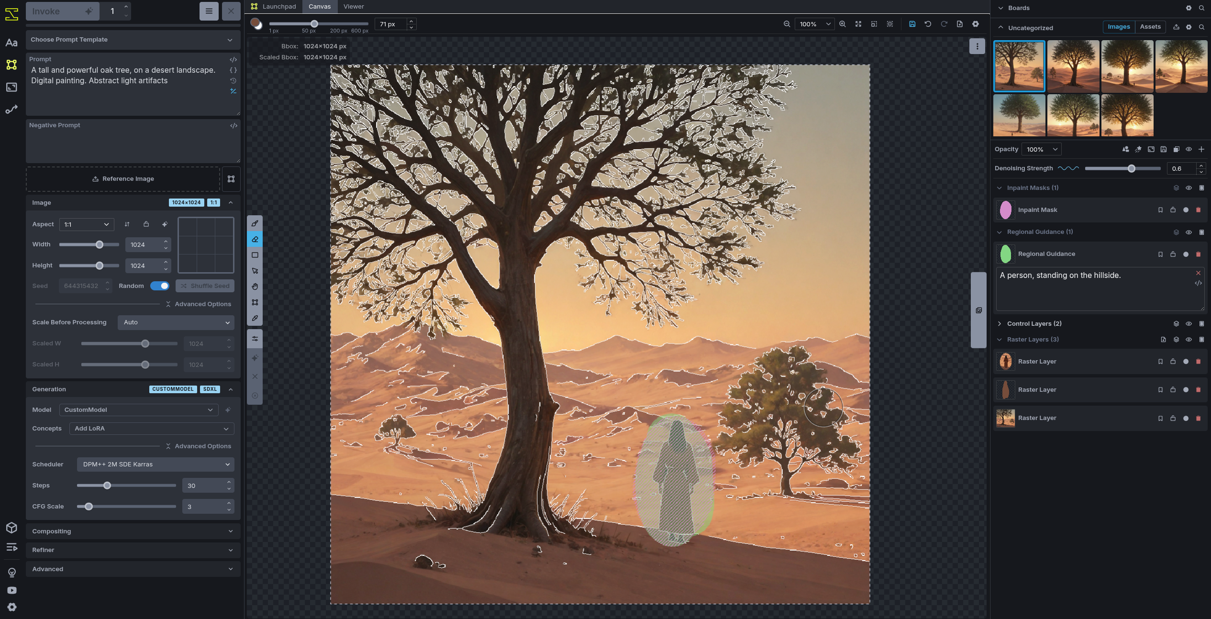Select the Brush tool in canvas toolbar
The height and width of the screenshot is (619, 1211).
click(x=255, y=223)
